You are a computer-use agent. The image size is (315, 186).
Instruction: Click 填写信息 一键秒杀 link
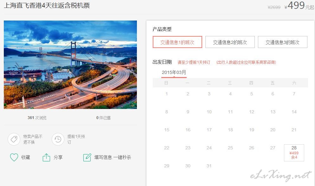pos(113,157)
